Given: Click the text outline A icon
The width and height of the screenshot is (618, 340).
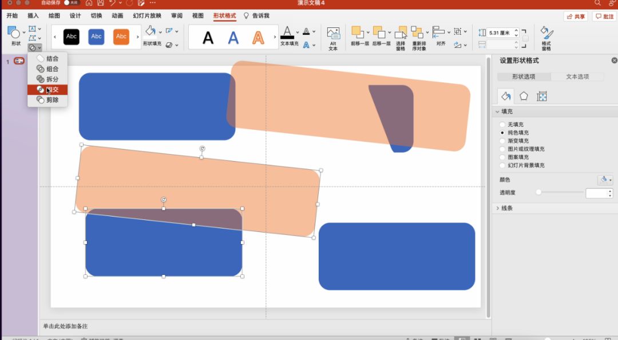Looking at the screenshot, I should click(x=306, y=31).
